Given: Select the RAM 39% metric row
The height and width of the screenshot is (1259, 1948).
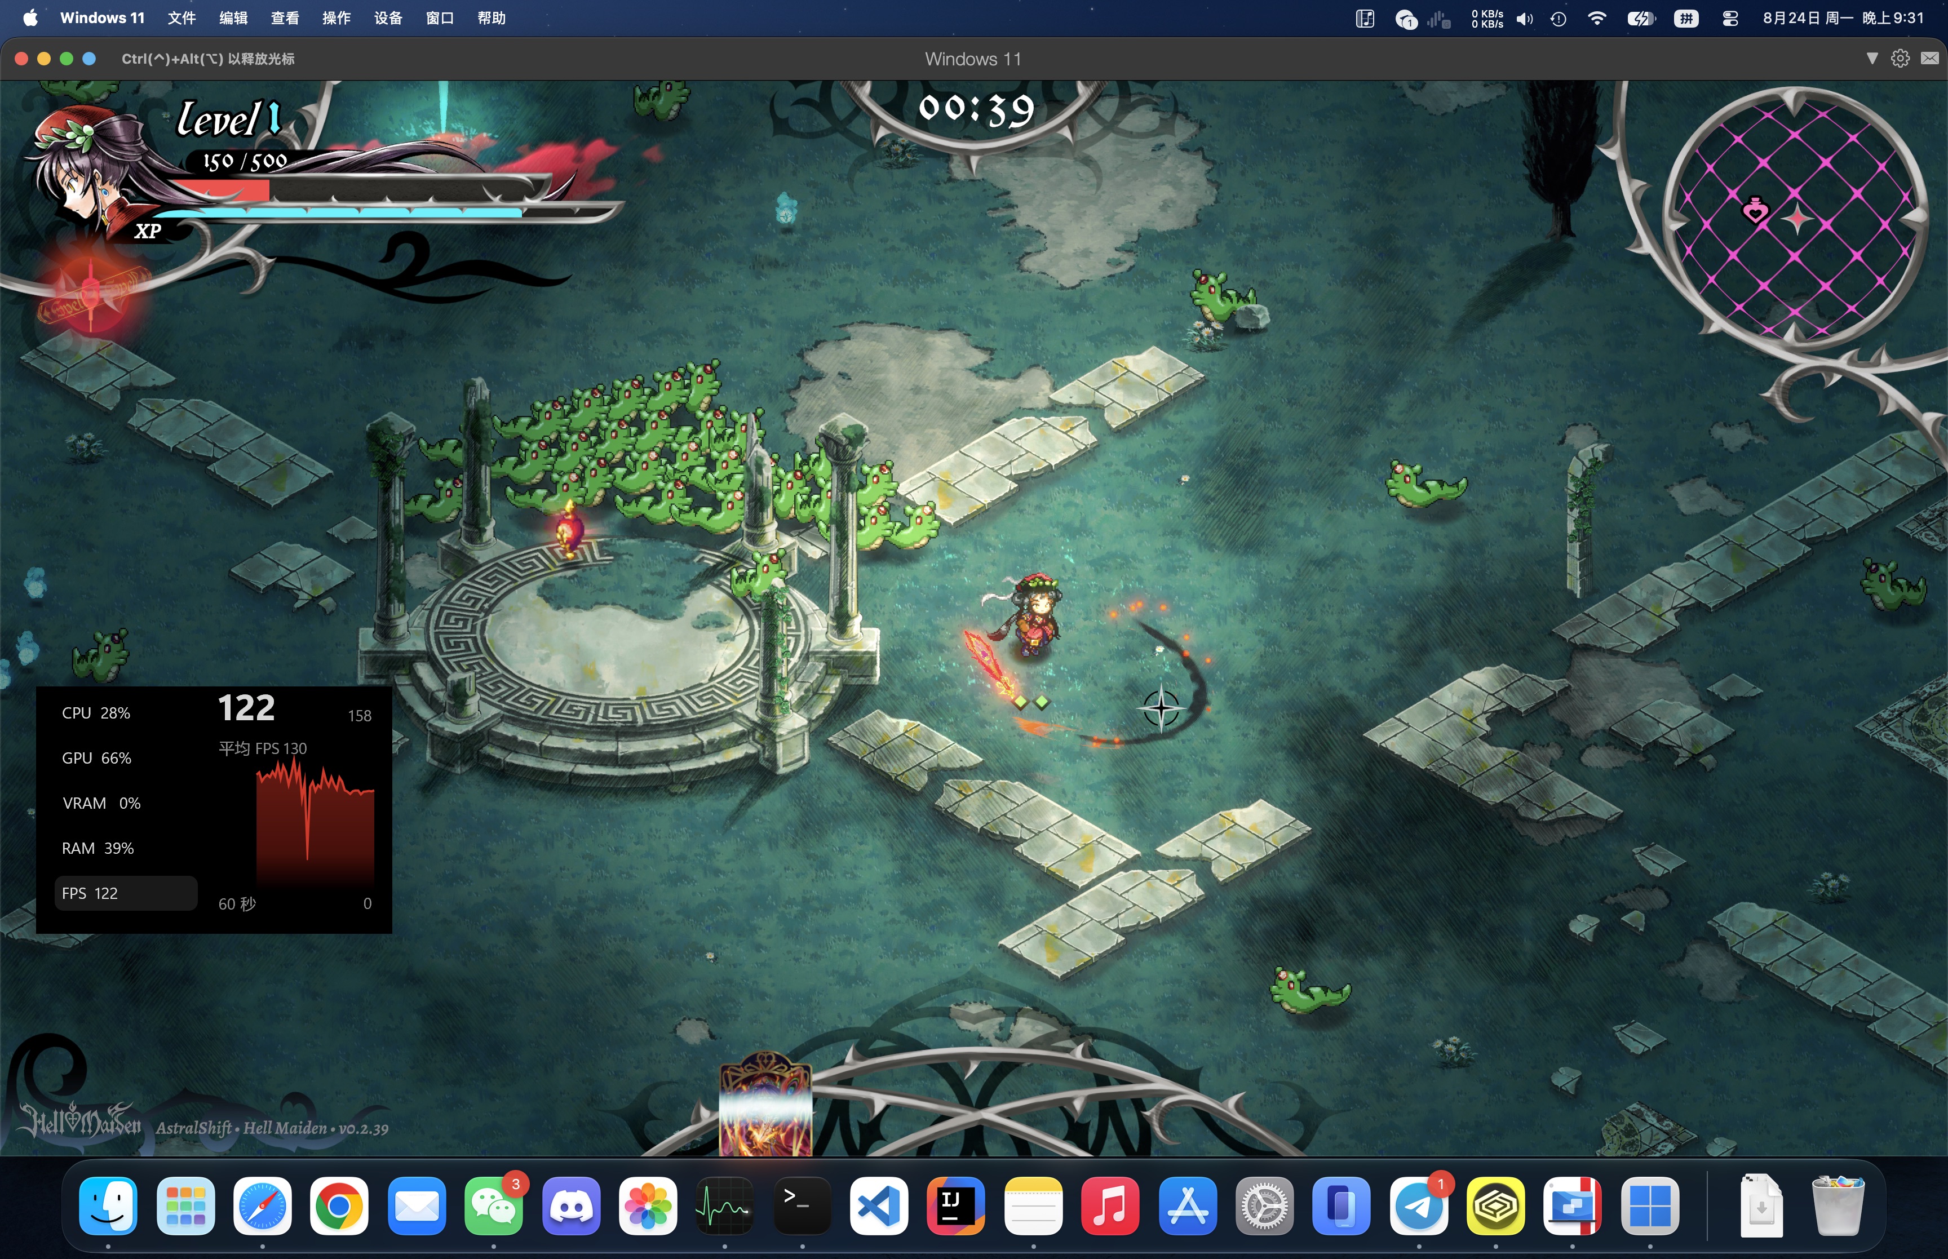Looking at the screenshot, I should coord(126,848).
